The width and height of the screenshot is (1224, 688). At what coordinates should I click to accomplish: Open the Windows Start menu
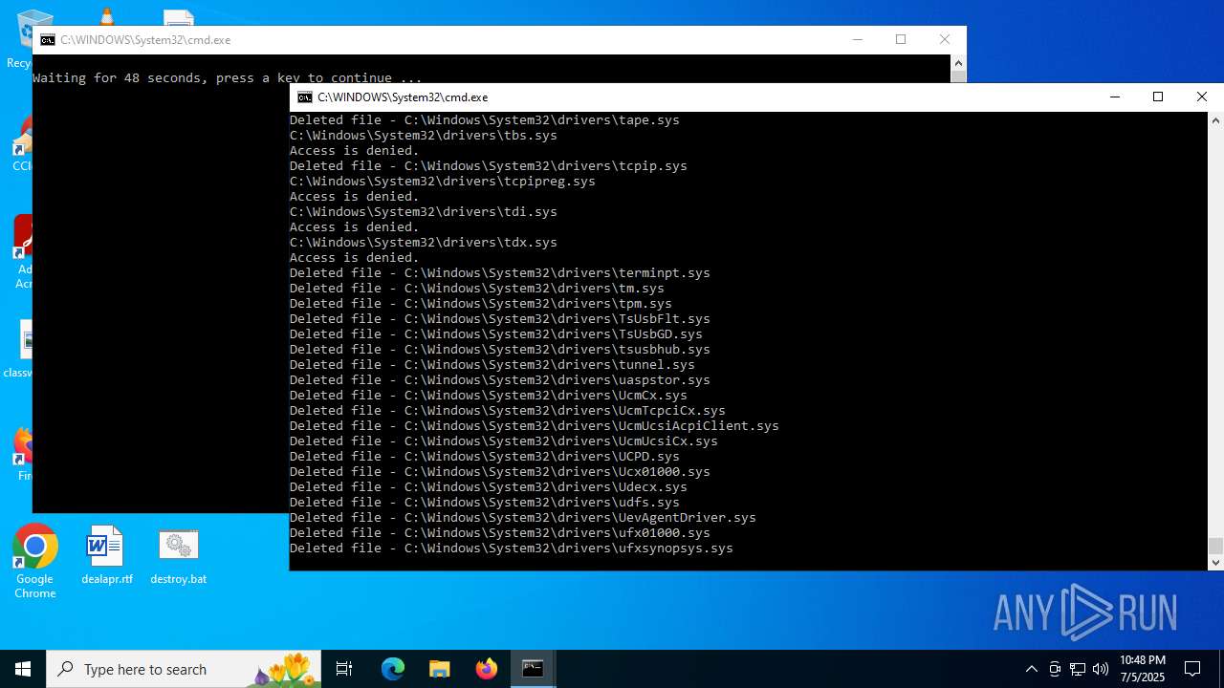click(x=23, y=669)
